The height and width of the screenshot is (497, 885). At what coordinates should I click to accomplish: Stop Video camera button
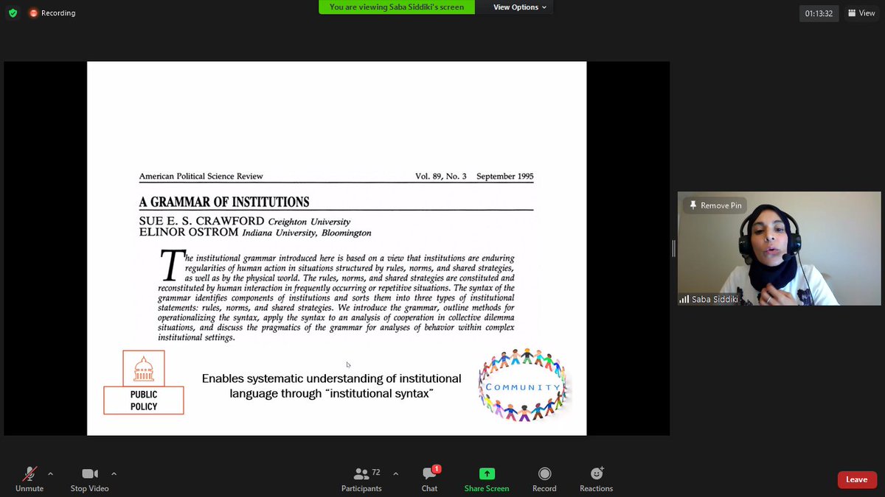pos(89,479)
